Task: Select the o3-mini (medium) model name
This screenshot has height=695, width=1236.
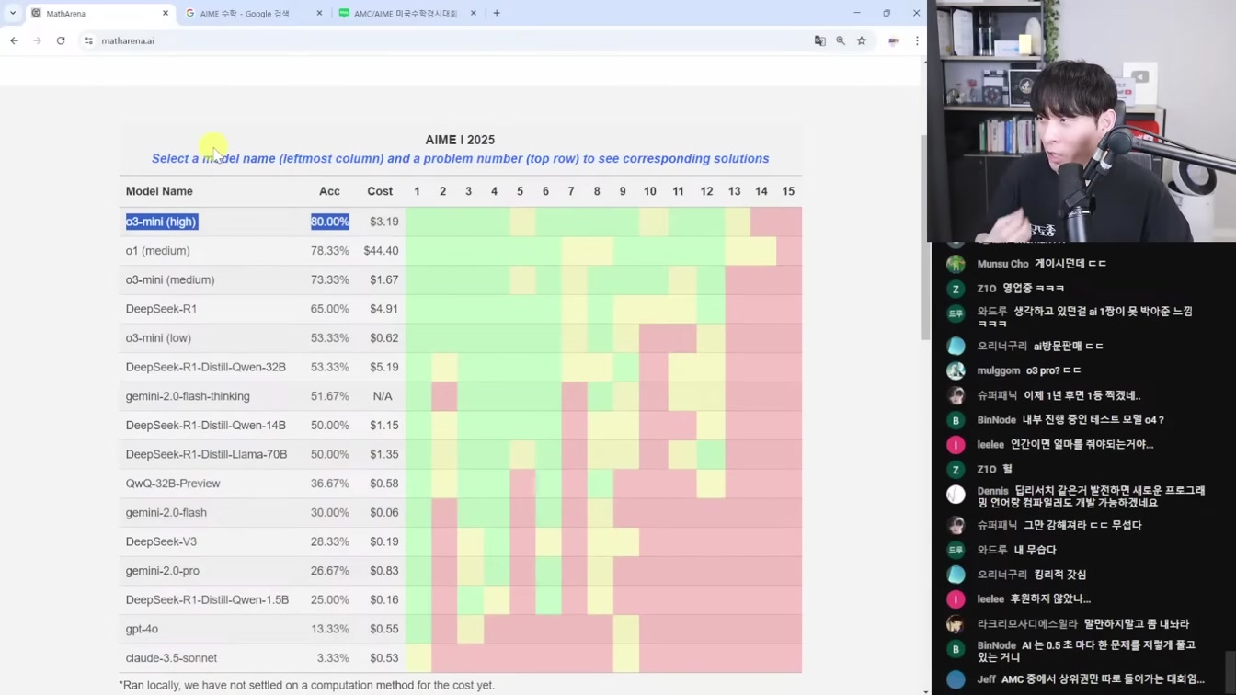Action: point(170,279)
